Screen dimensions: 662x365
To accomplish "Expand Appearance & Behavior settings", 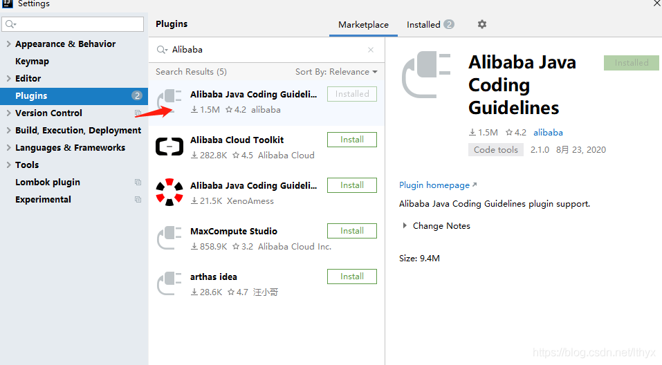I will [8, 44].
